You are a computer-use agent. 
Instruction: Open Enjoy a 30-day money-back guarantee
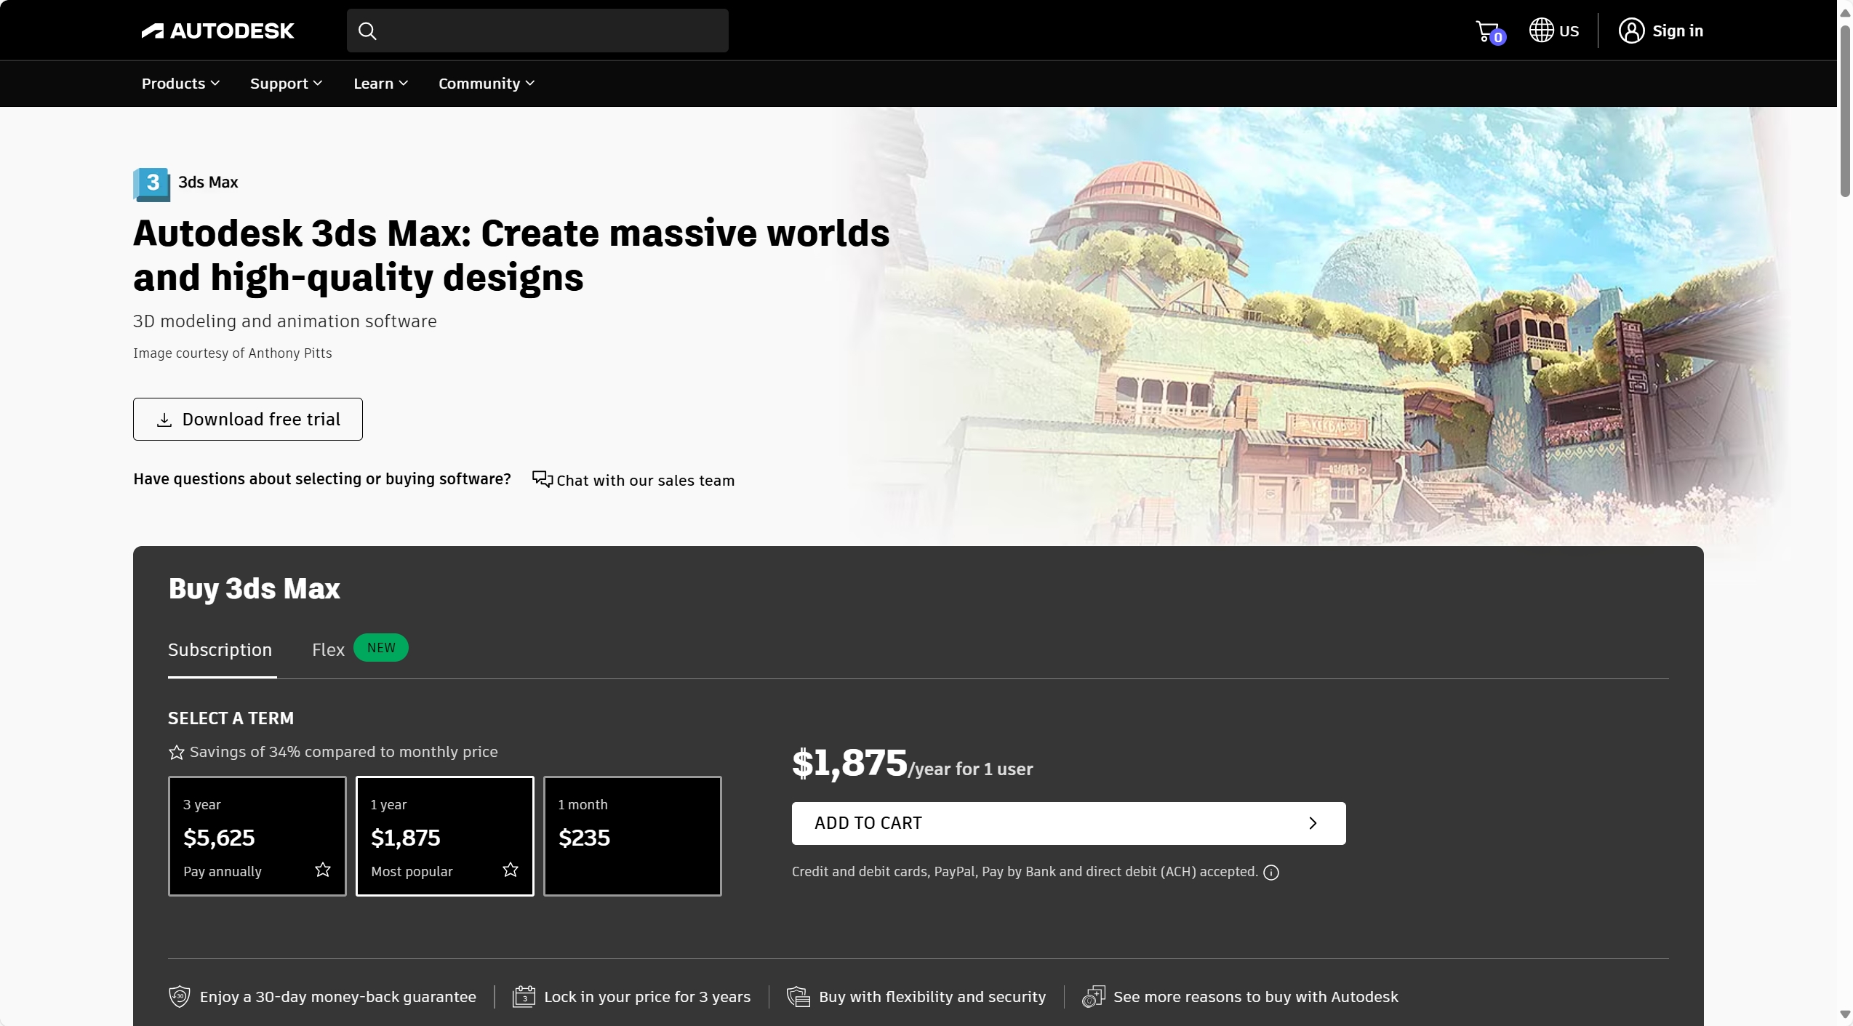click(x=338, y=996)
